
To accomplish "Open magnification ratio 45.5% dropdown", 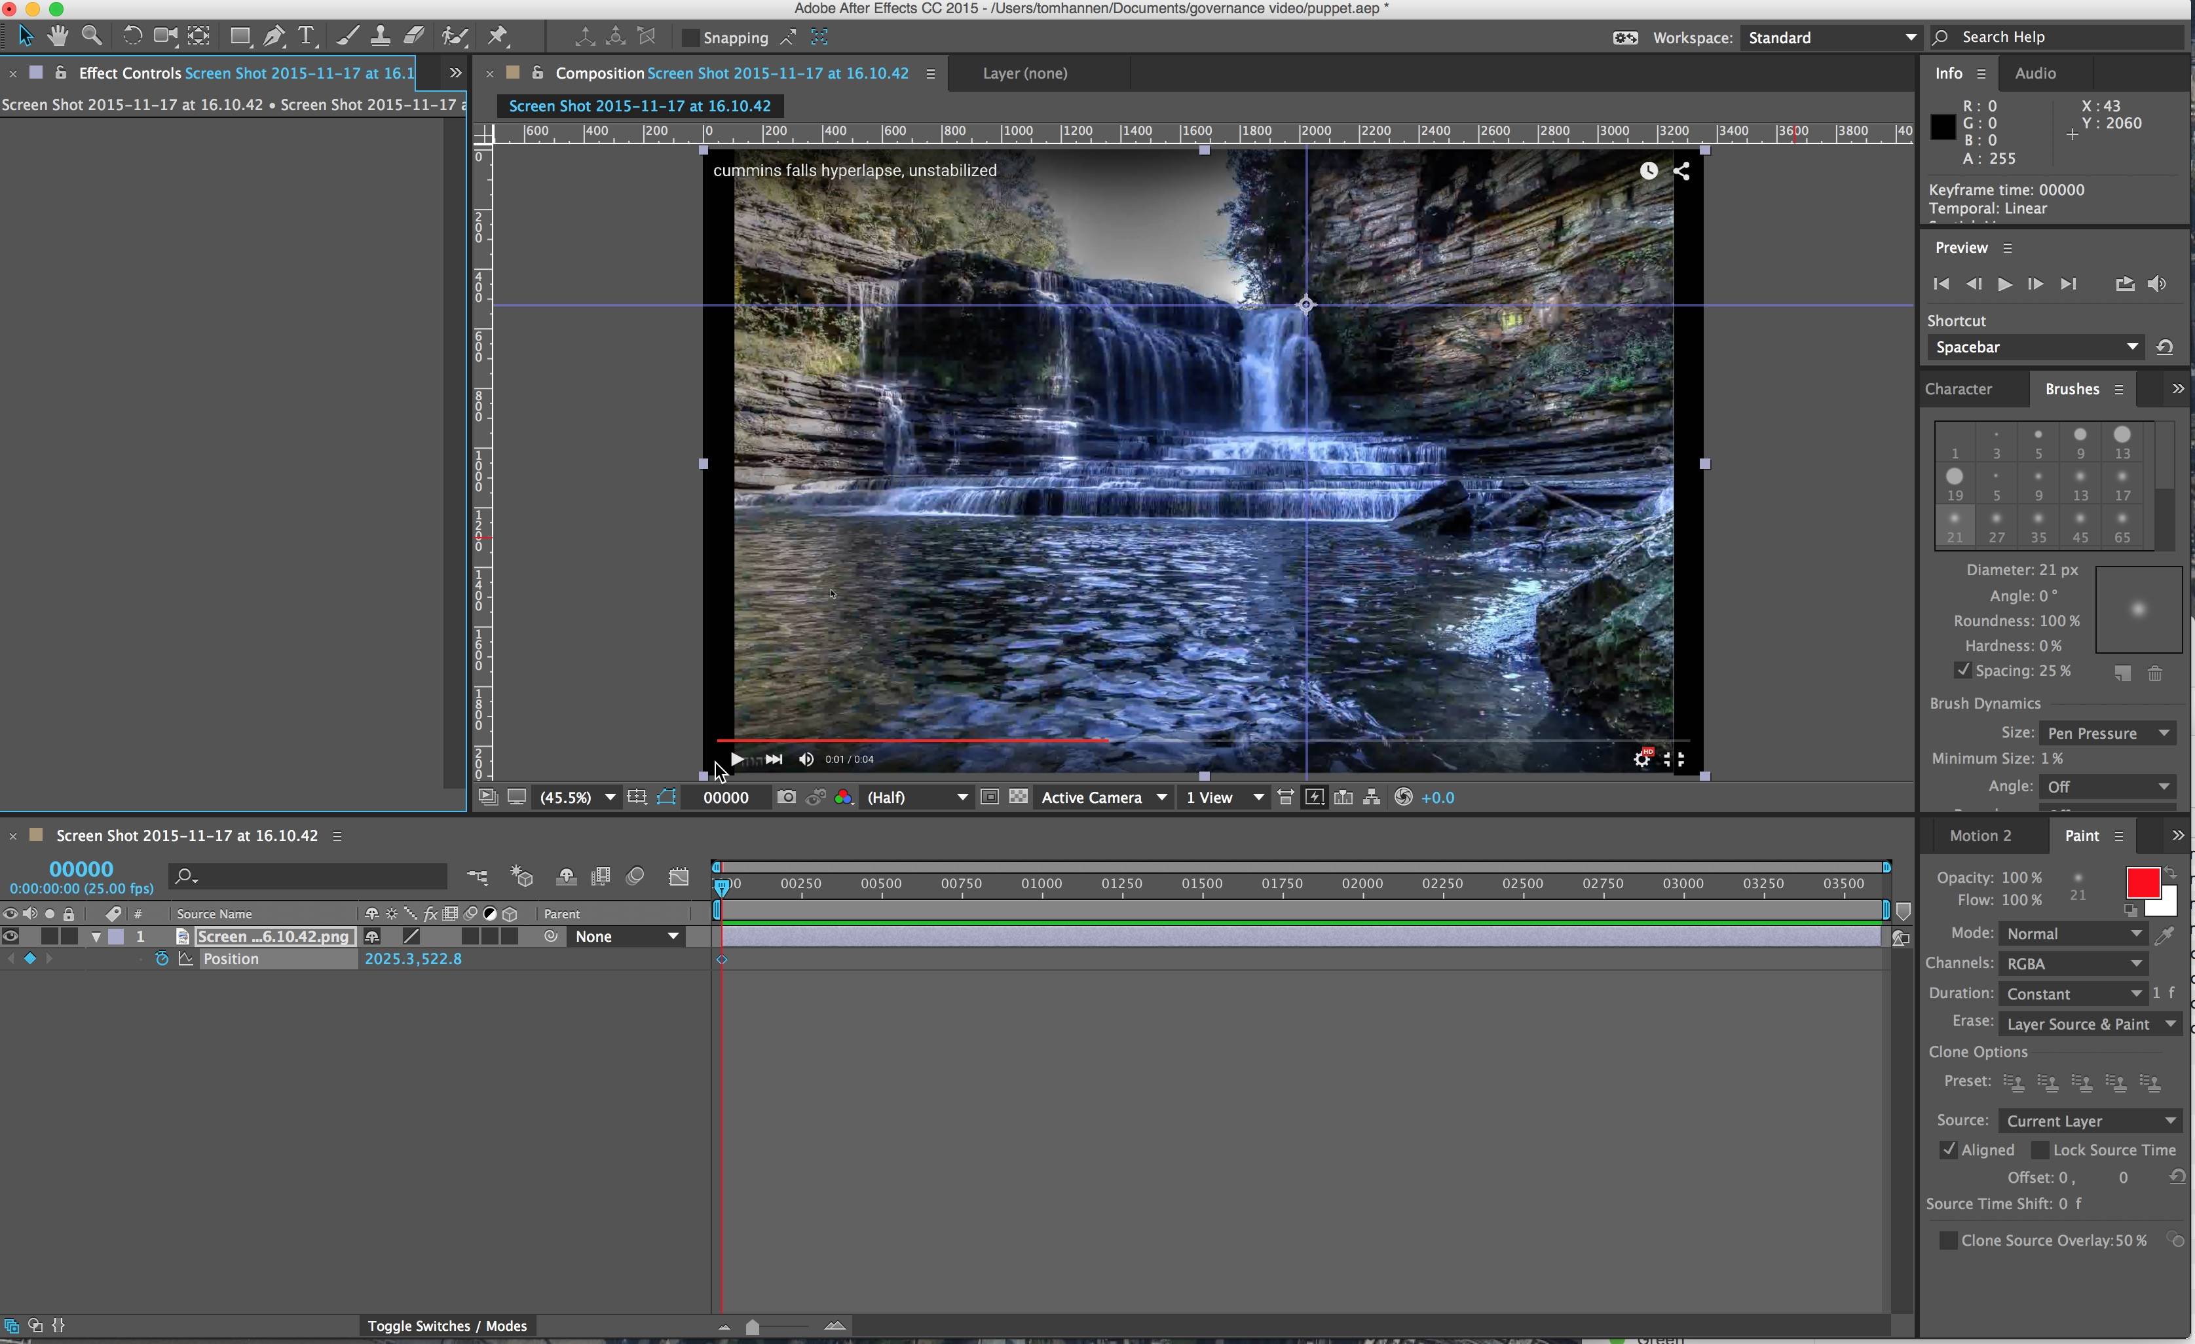I will coord(576,797).
